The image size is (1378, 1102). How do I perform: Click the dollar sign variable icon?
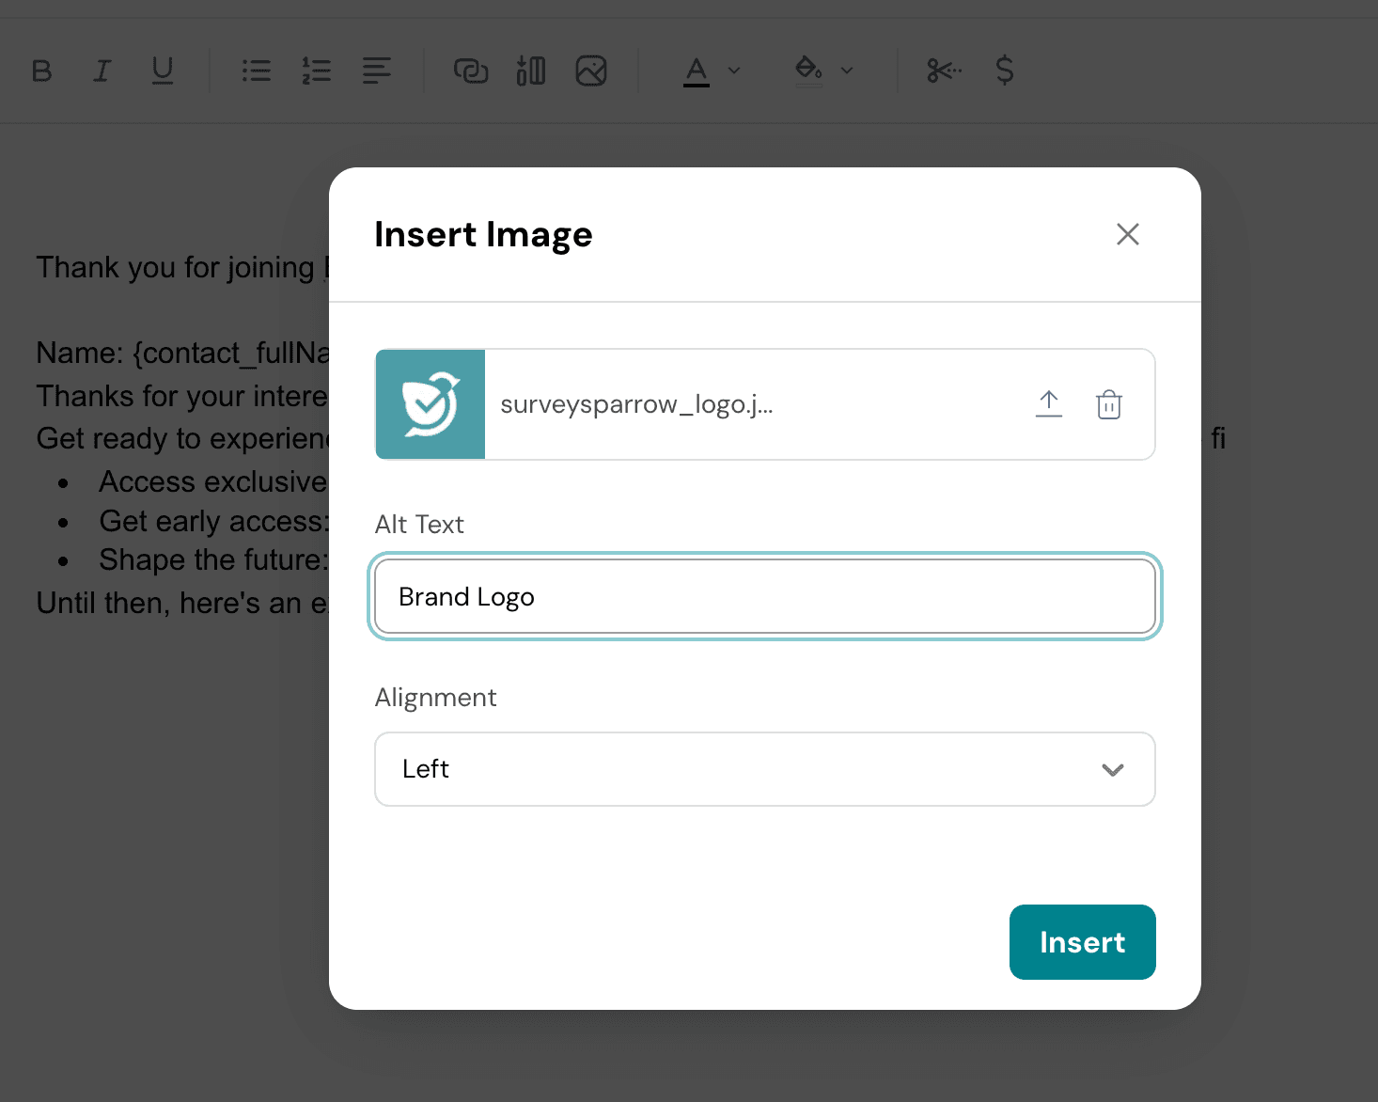[x=1004, y=71]
